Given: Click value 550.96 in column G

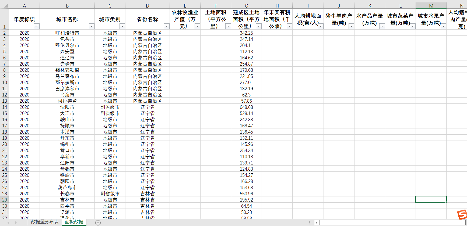Looking at the screenshot, I should [x=246, y=194].
